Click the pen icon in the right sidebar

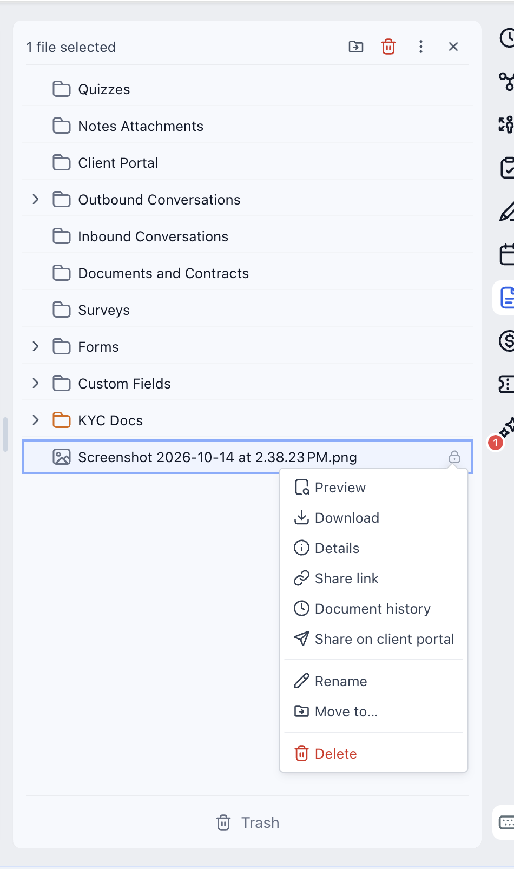(x=507, y=211)
